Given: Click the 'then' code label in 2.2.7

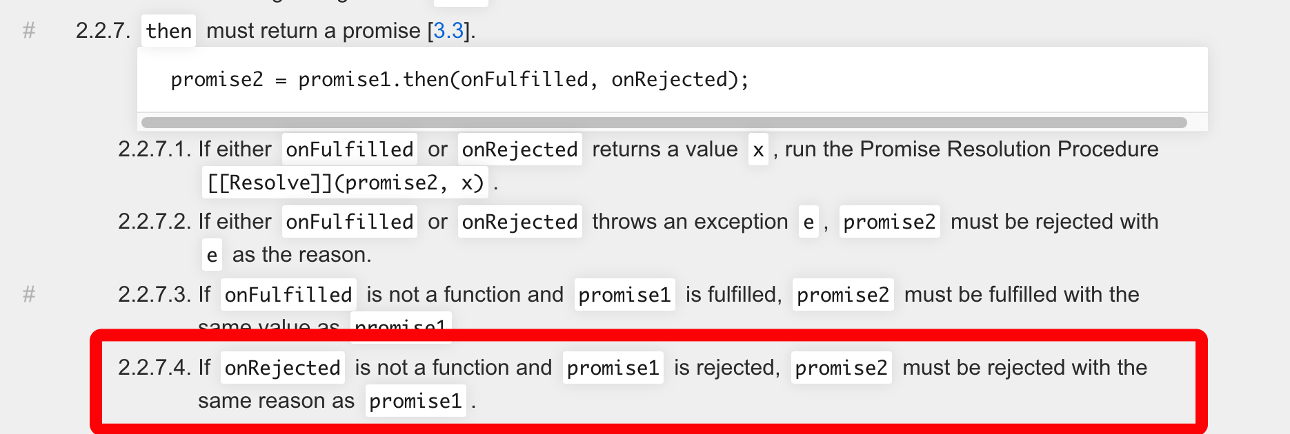Looking at the screenshot, I should [x=168, y=31].
